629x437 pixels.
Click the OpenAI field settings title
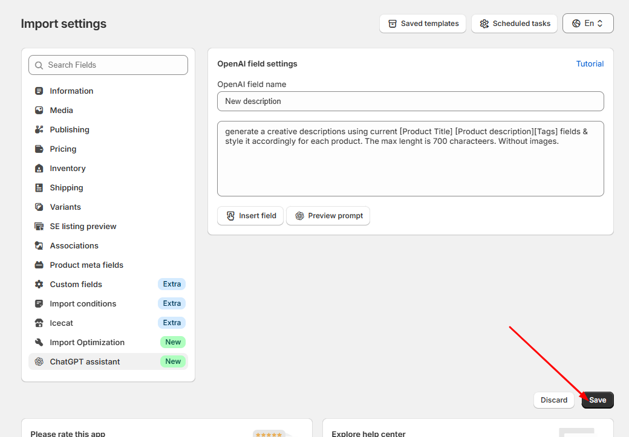pos(257,63)
